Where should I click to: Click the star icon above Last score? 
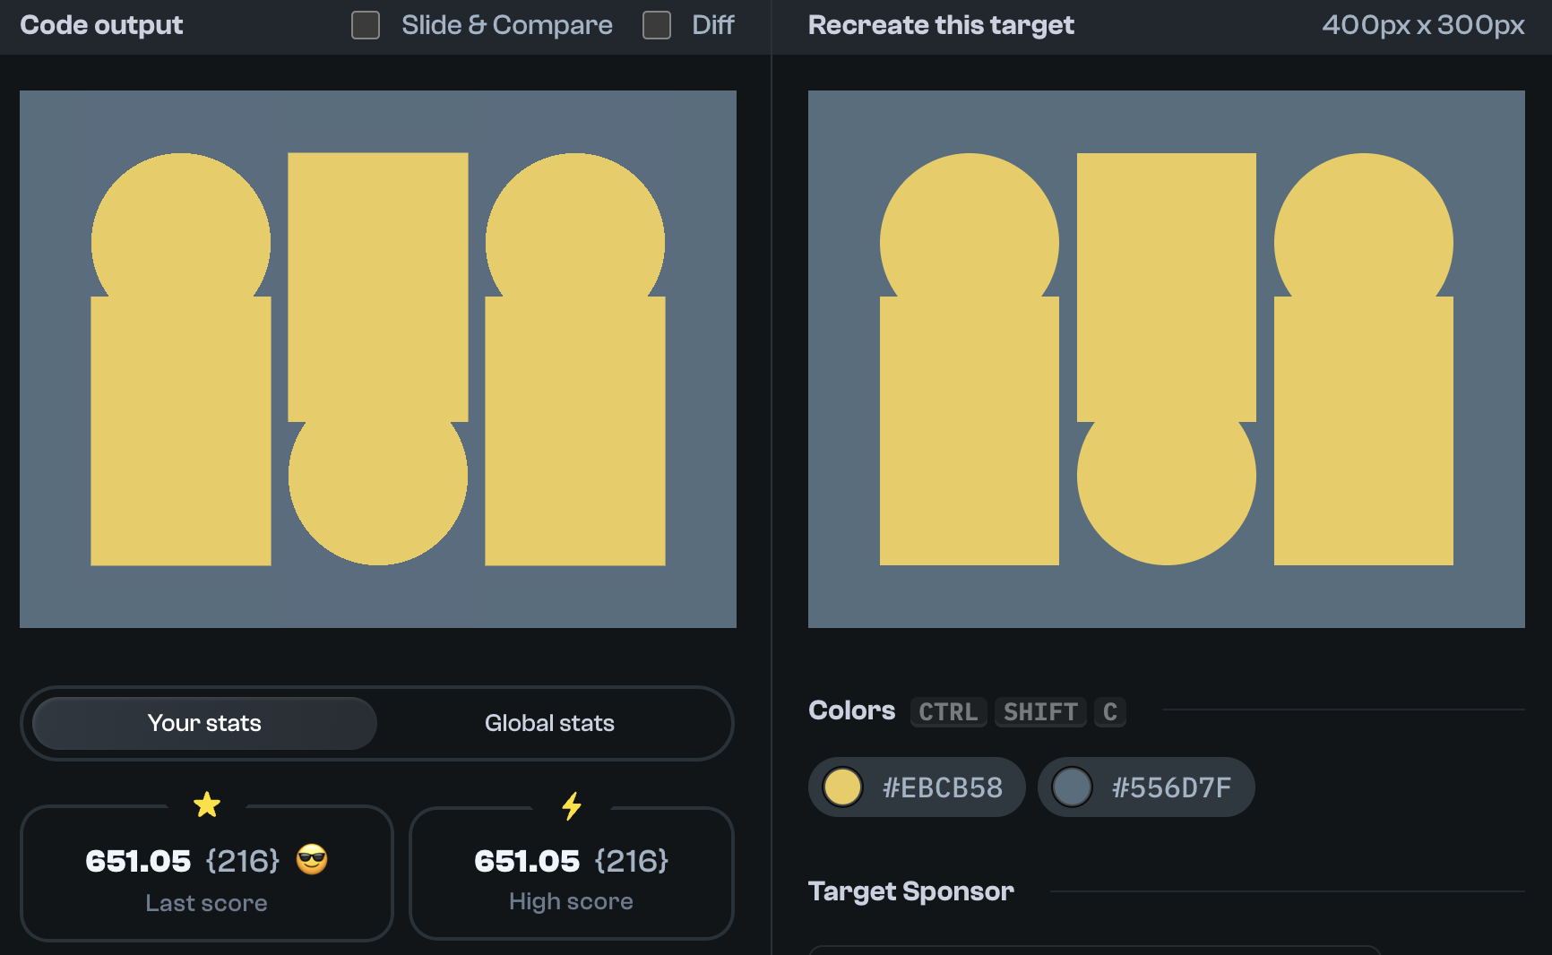pyautogui.click(x=207, y=804)
